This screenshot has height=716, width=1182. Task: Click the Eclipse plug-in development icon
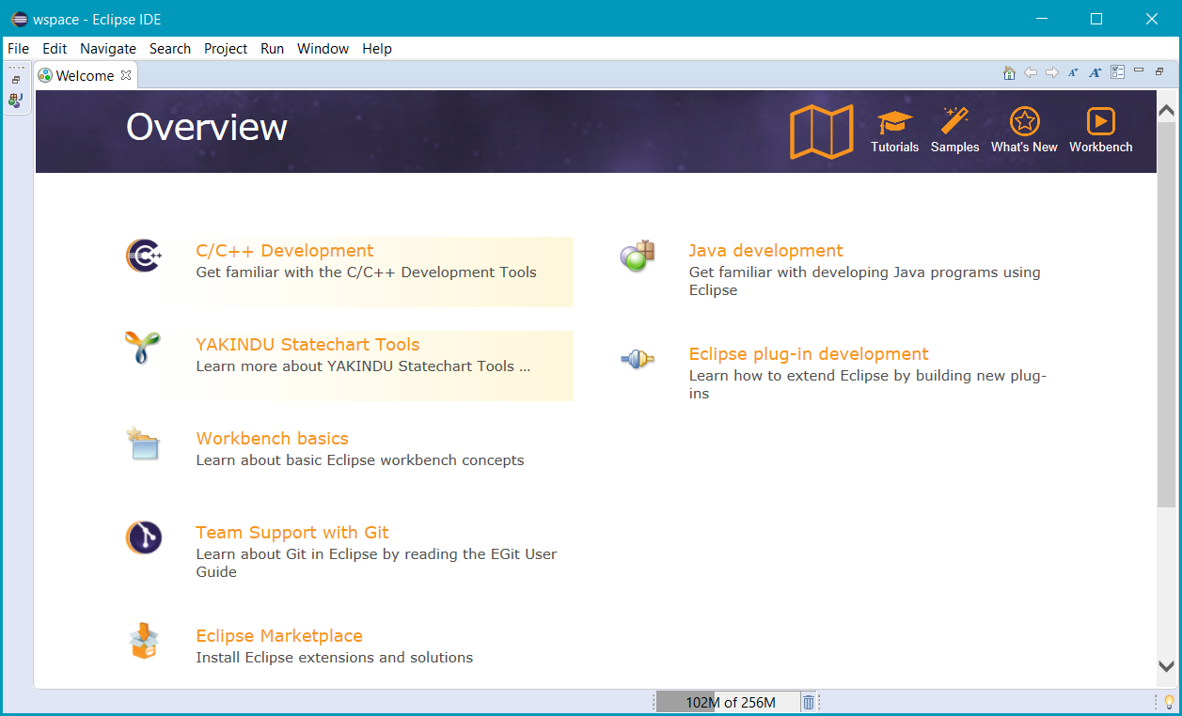click(x=637, y=358)
